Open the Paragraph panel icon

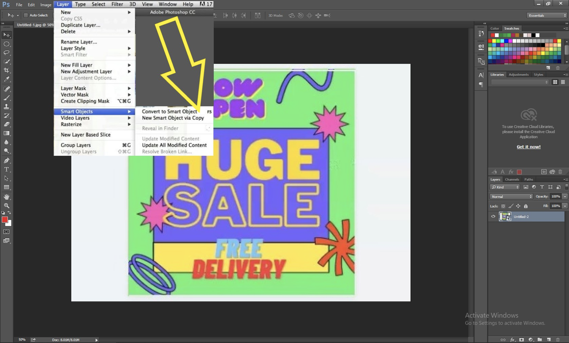click(481, 84)
